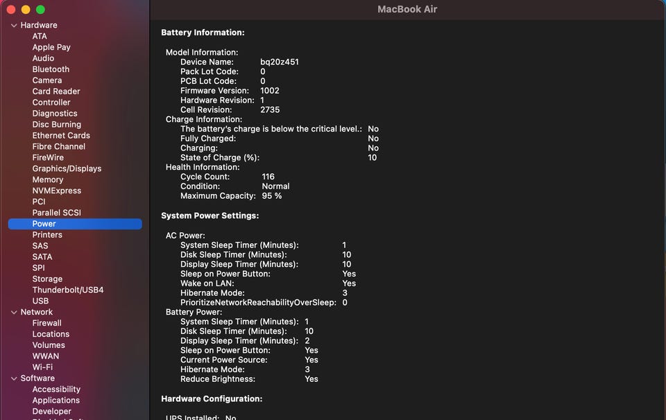The image size is (666, 420).
Task: Open the Camera hardware entry
Action: coord(47,80)
